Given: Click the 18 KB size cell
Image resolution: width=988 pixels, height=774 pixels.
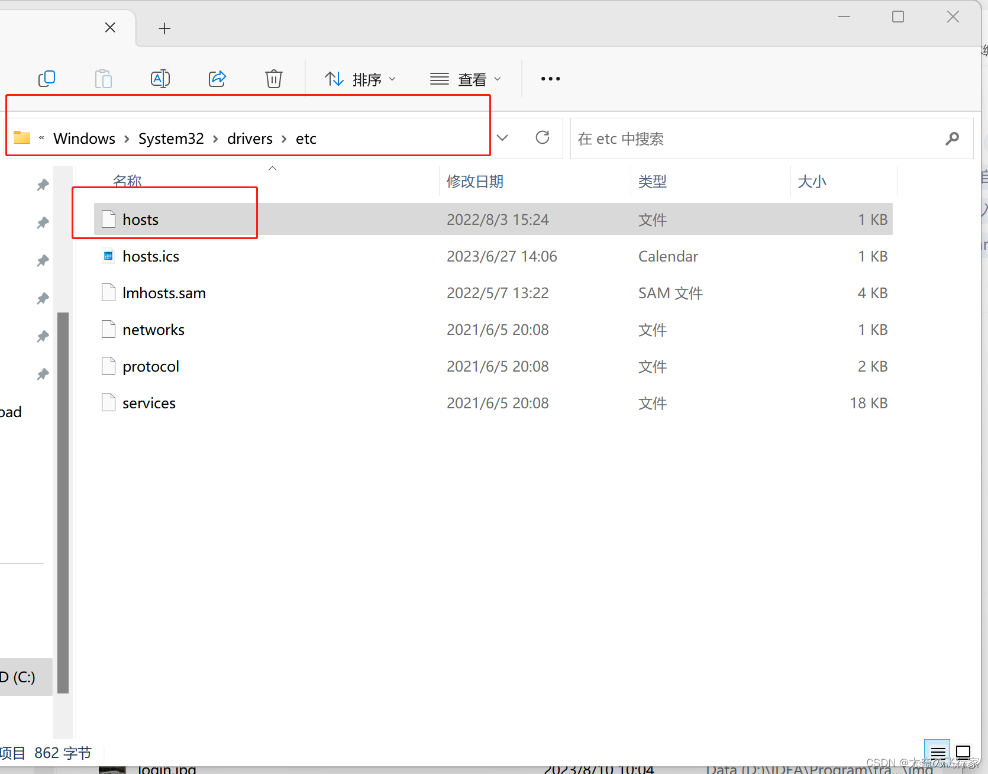Looking at the screenshot, I should 868,403.
